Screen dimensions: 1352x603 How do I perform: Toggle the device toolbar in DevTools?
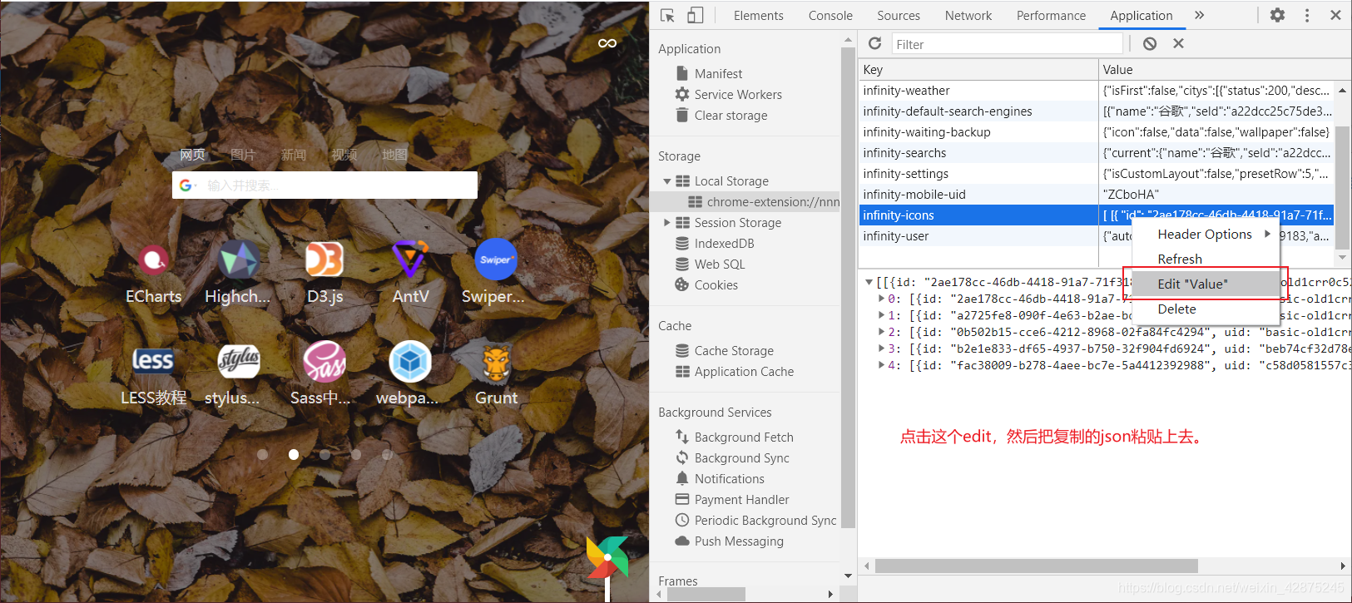tap(695, 15)
